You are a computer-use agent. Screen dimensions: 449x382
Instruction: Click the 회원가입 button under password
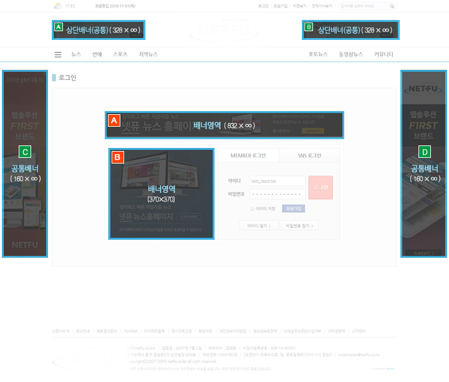coord(293,208)
